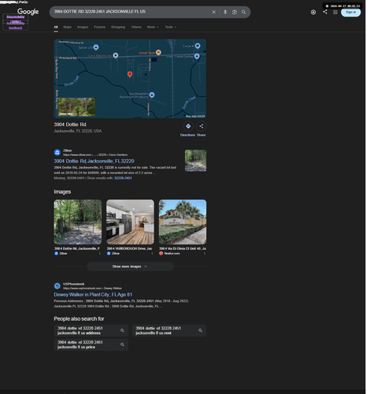Click the USPhonebook favicon
The image size is (370, 394).
click(57, 286)
